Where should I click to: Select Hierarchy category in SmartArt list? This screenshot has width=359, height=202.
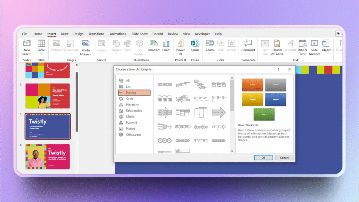[x=132, y=105]
